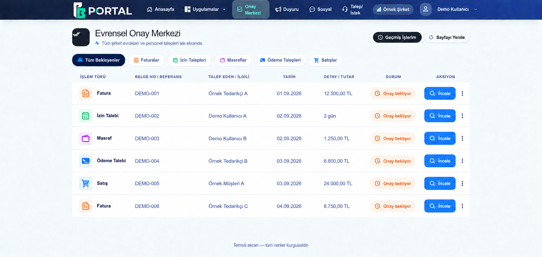Open the three-dot menu for DEMO-003

click(462, 138)
